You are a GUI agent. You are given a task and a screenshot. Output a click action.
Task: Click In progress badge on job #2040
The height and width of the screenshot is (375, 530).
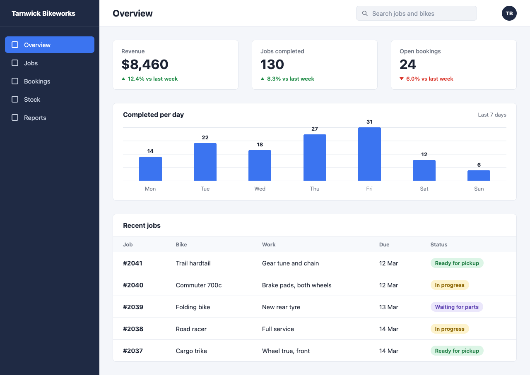450,285
